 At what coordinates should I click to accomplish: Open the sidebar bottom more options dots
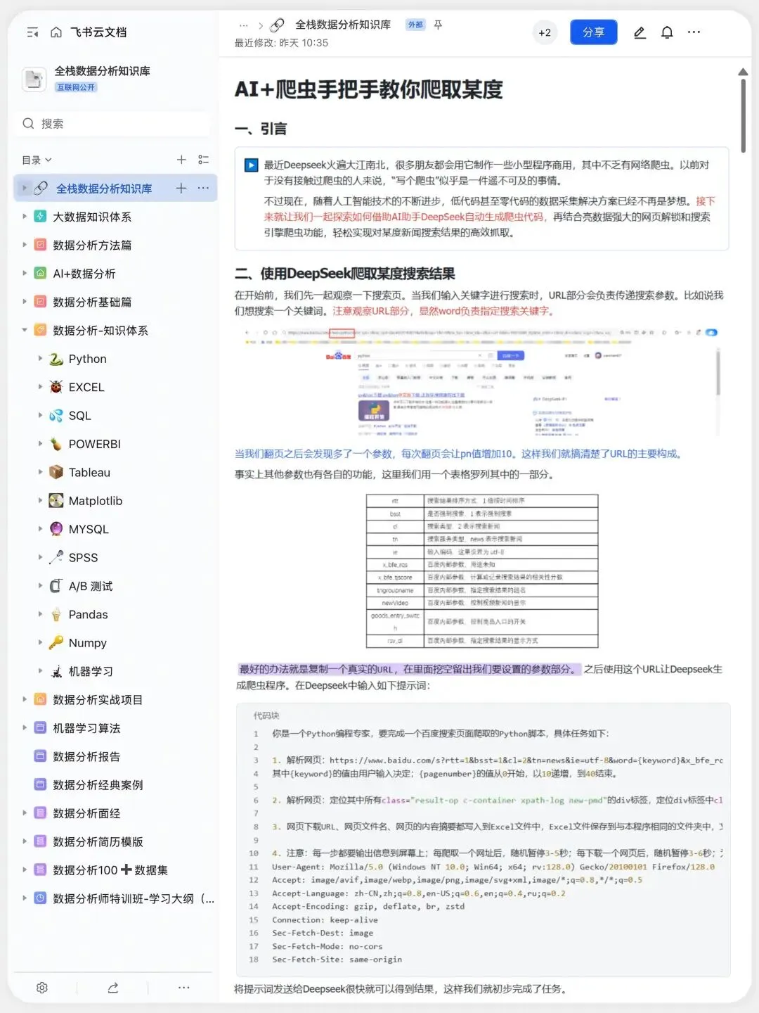184,988
